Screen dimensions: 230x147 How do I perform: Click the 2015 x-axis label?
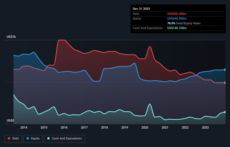[44, 127]
